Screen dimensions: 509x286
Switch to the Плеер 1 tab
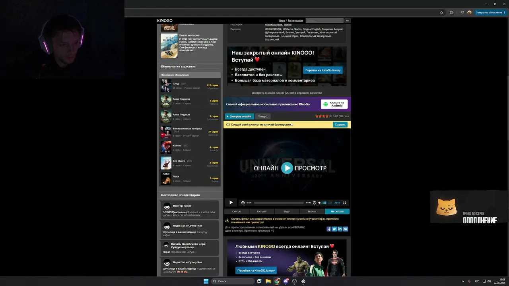[x=262, y=116]
